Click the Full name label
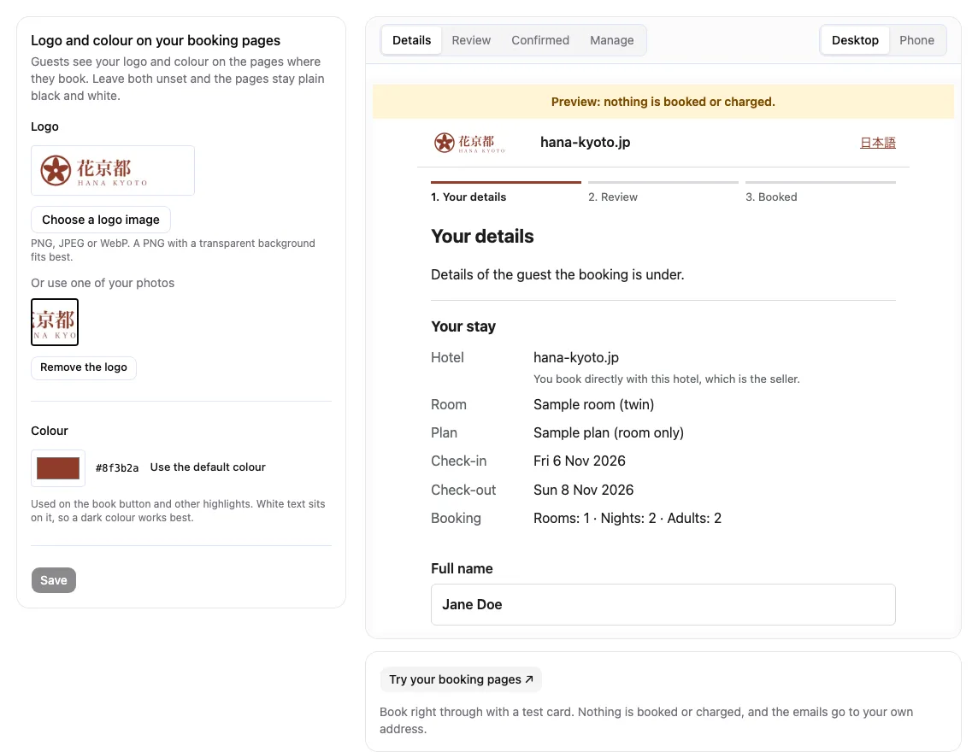 point(462,568)
